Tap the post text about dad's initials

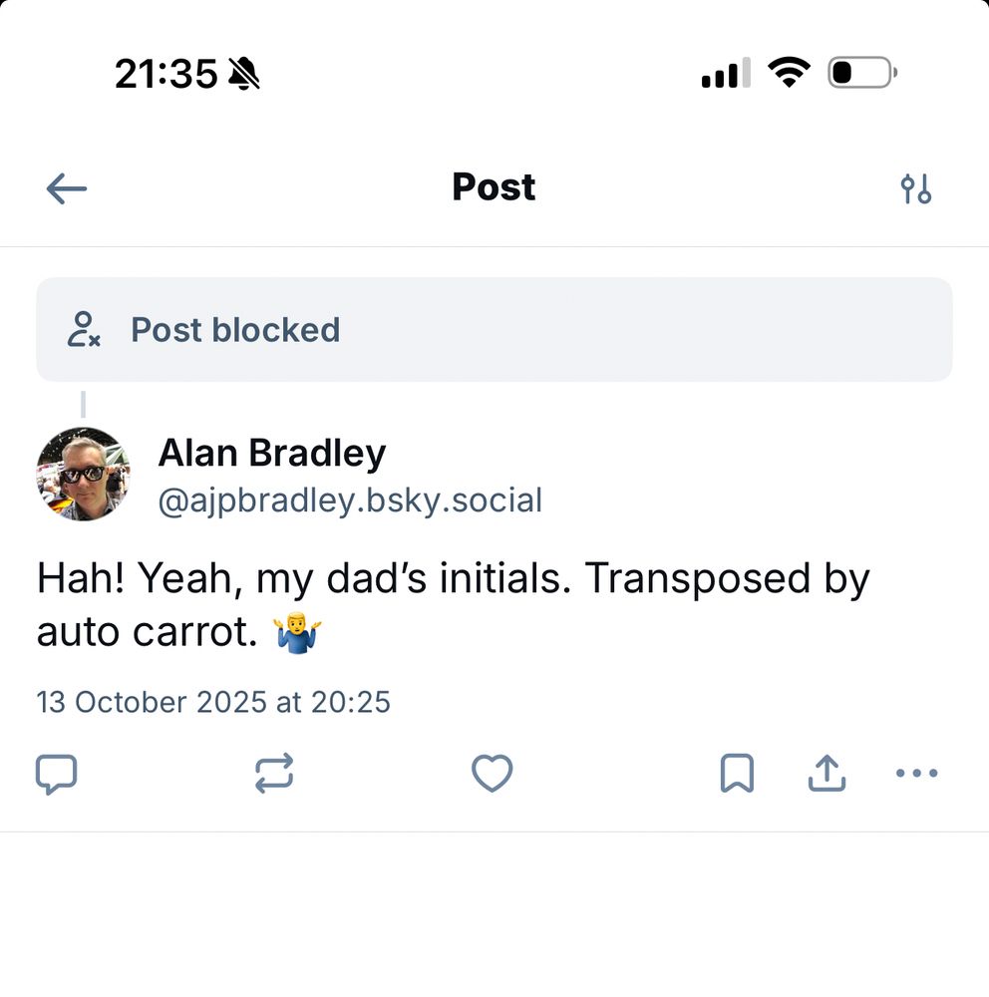click(x=453, y=605)
